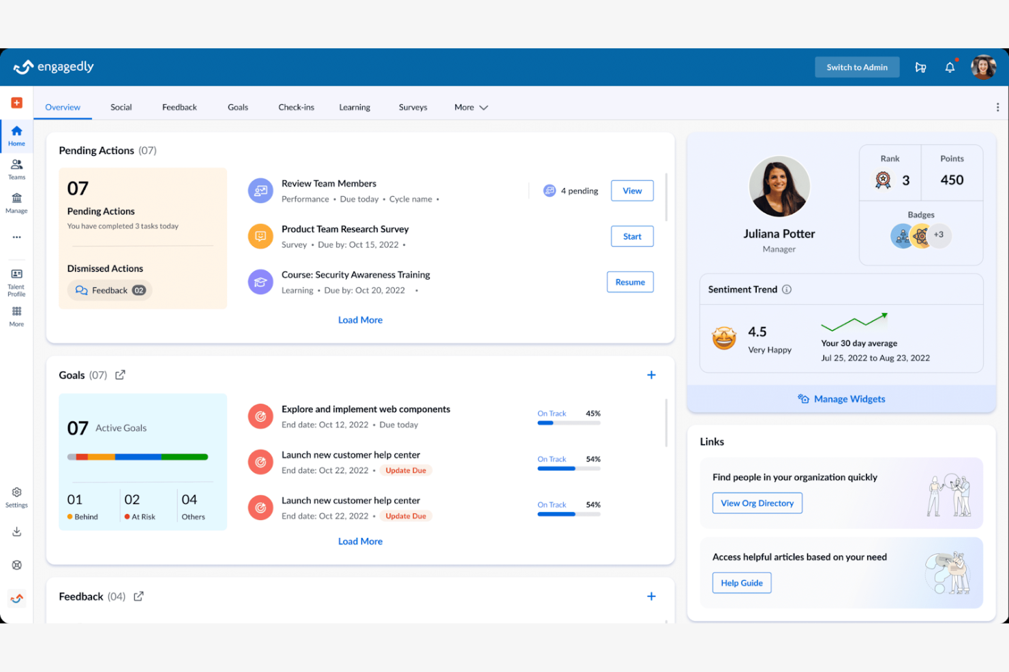The width and height of the screenshot is (1009, 672).
Task: Toggle the dismissed Feedback actions chip
Action: pyautogui.click(x=109, y=290)
